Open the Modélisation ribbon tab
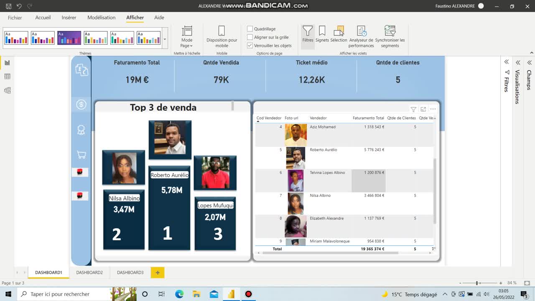 (101, 18)
